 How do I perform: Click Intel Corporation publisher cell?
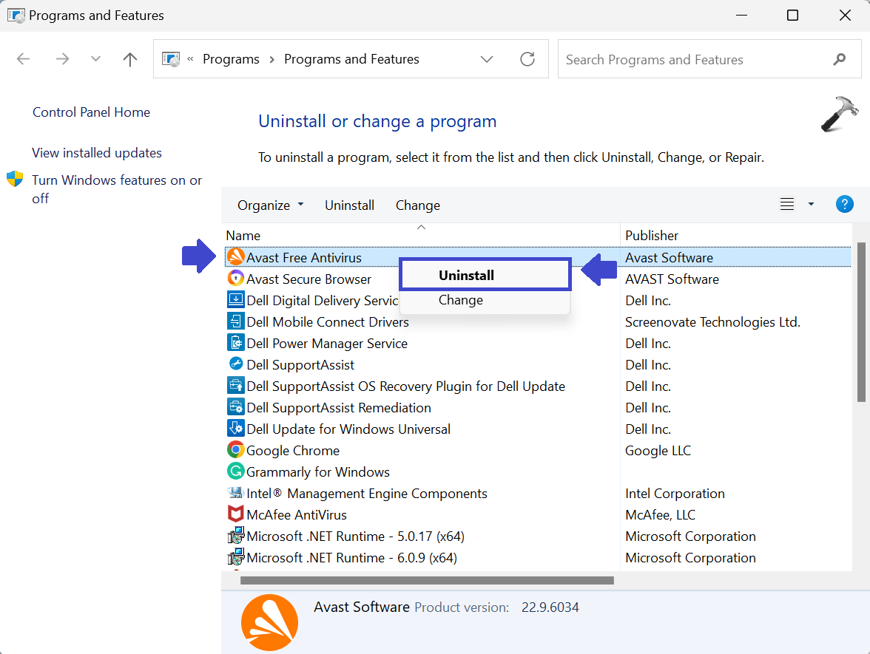[675, 494]
